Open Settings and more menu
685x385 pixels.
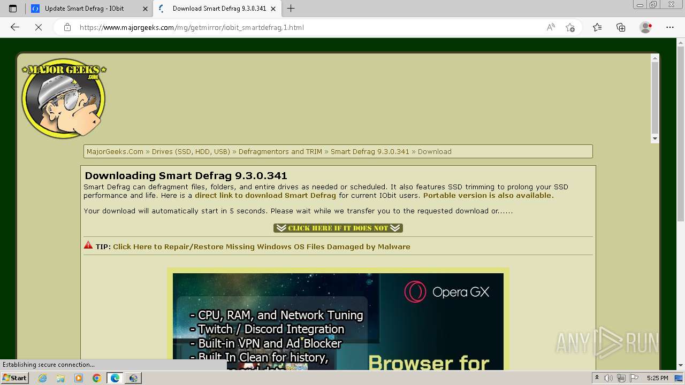click(670, 27)
